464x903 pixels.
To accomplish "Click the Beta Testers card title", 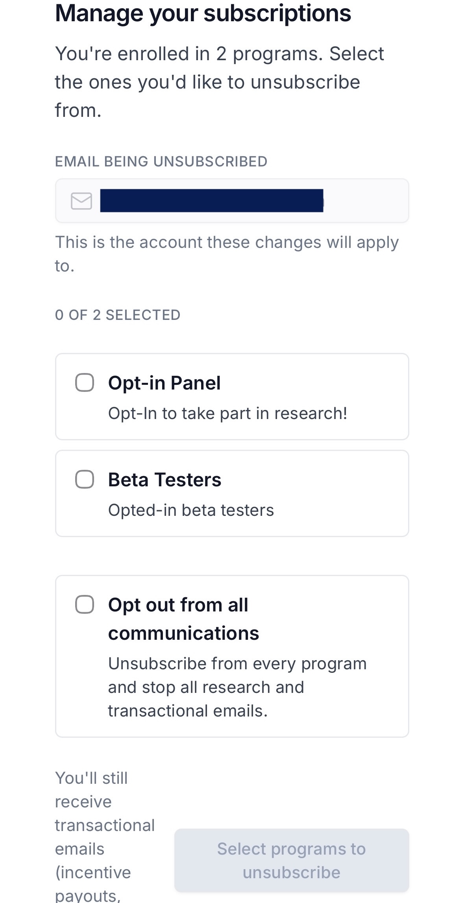I will [x=165, y=480].
